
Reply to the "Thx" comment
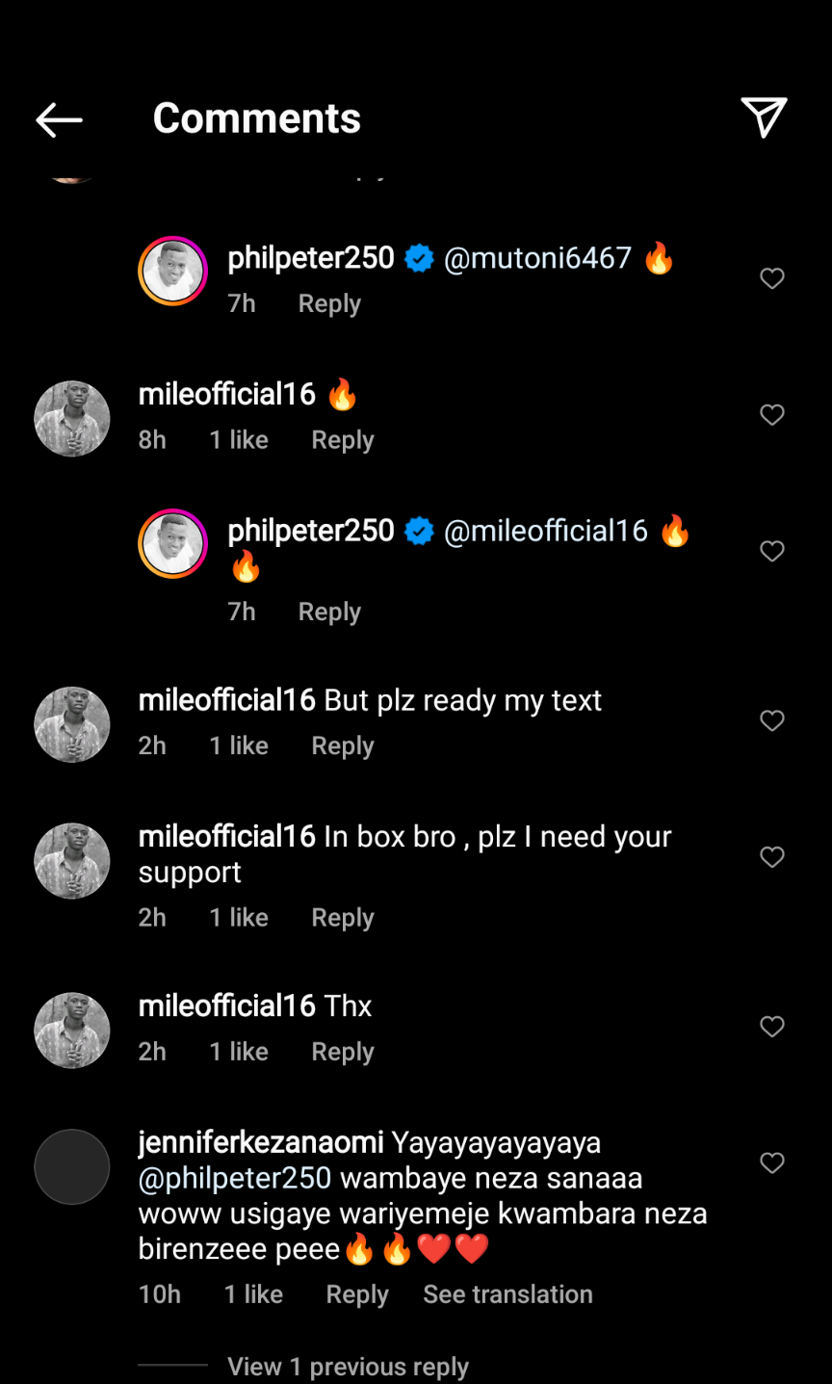coord(342,1052)
